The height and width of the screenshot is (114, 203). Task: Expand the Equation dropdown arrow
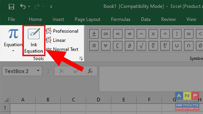[x=13, y=51]
